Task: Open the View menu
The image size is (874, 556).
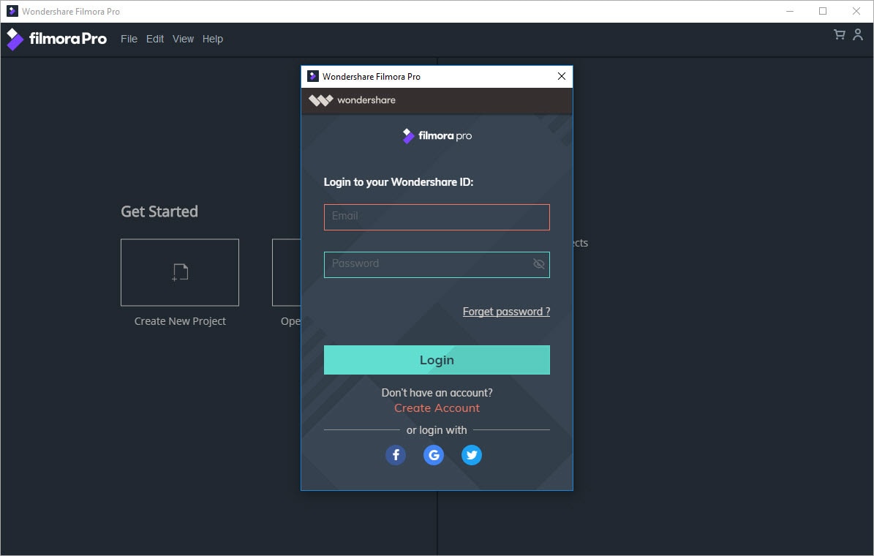Action: [183, 39]
